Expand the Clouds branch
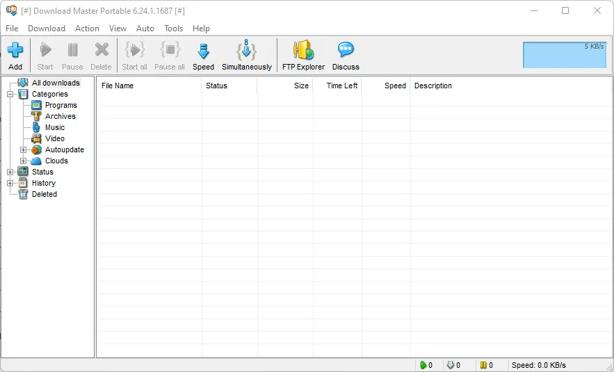 [24, 161]
